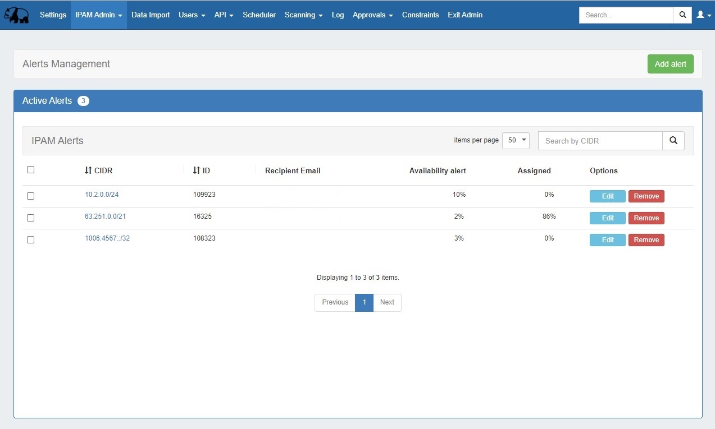The height and width of the screenshot is (429, 715).
Task: Tick the checkbox for 1006:4567::/32
Action: (x=31, y=240)
